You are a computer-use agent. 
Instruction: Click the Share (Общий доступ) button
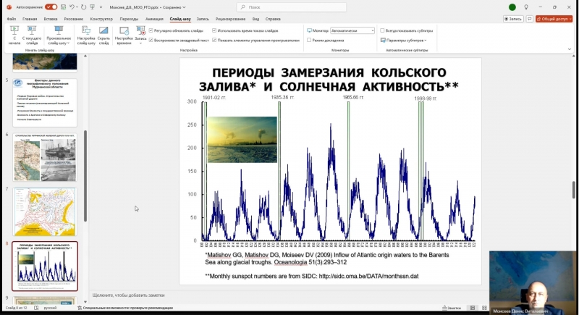coord(554,19)
